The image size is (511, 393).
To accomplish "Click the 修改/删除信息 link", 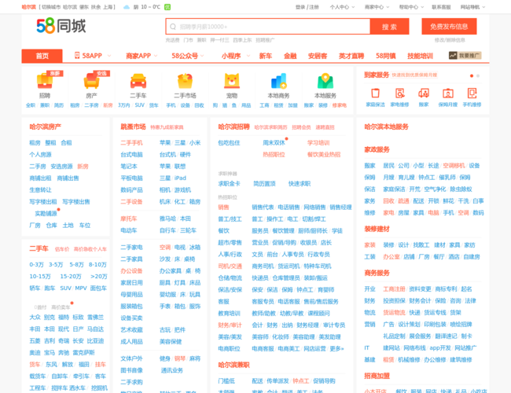I will point(450,40).
